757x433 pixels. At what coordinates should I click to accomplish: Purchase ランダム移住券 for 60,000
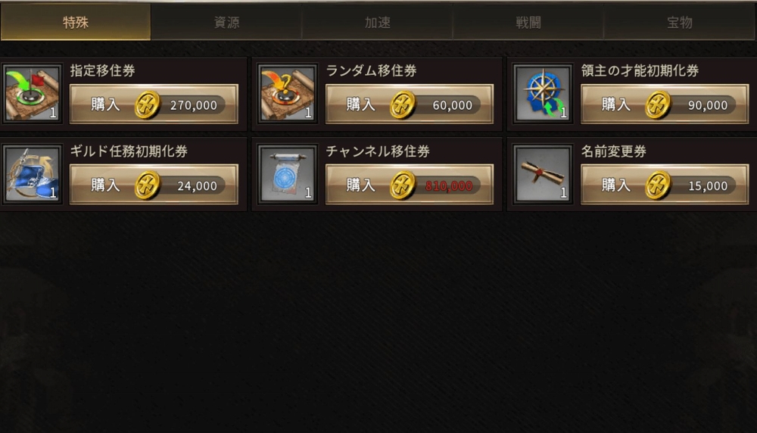pyautogui.click(x=410, y=104)
